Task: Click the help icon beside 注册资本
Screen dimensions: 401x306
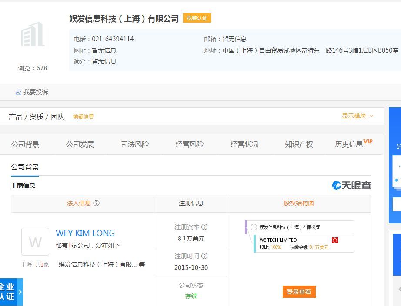Action: click(204, 227)
